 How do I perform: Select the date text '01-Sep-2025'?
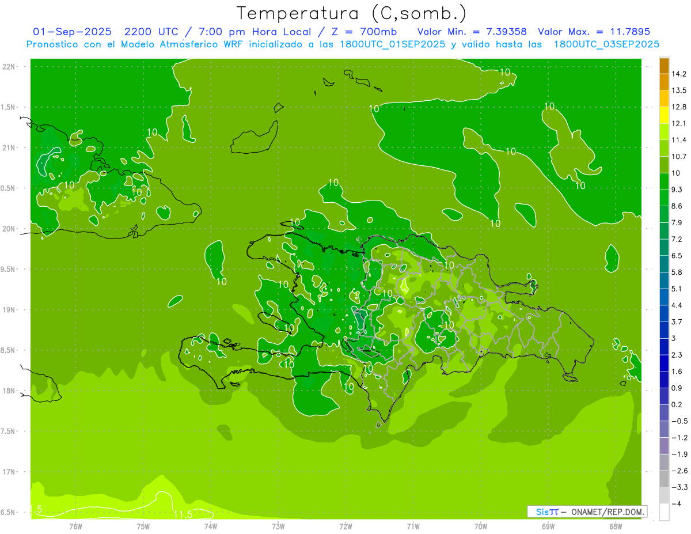(x=72, y=32)
